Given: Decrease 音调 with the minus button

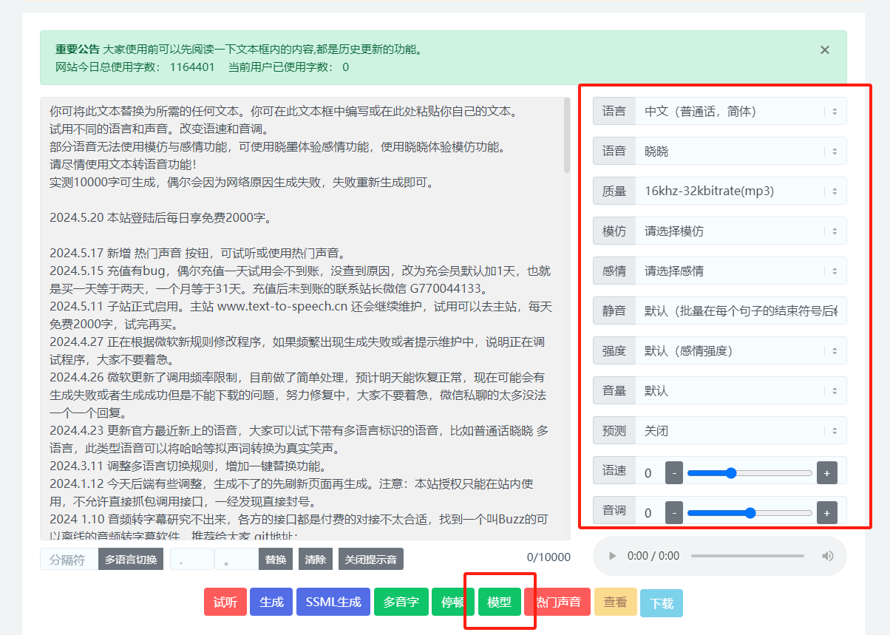Looking at the screenshot, I should (674, 513).
